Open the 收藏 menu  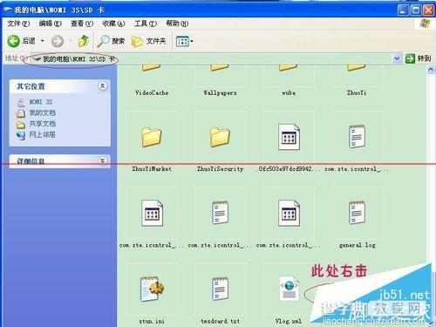(x=113, y=24)
